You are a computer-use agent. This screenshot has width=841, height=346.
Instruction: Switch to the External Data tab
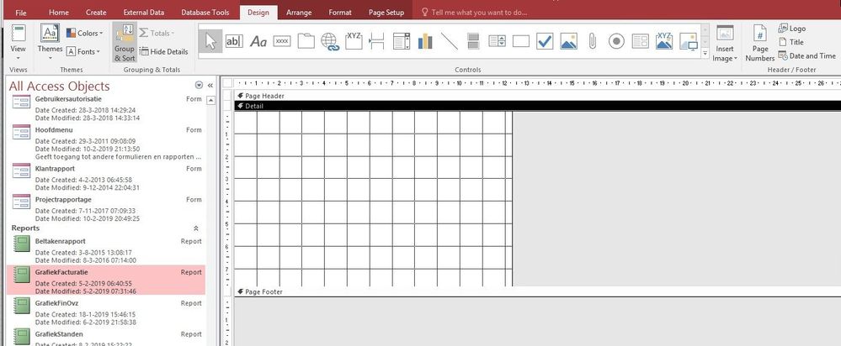[x=144, y=13]
